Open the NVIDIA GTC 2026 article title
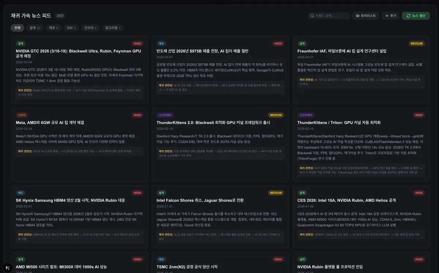This screenshot has width=439, height=273. pos(78,54)
